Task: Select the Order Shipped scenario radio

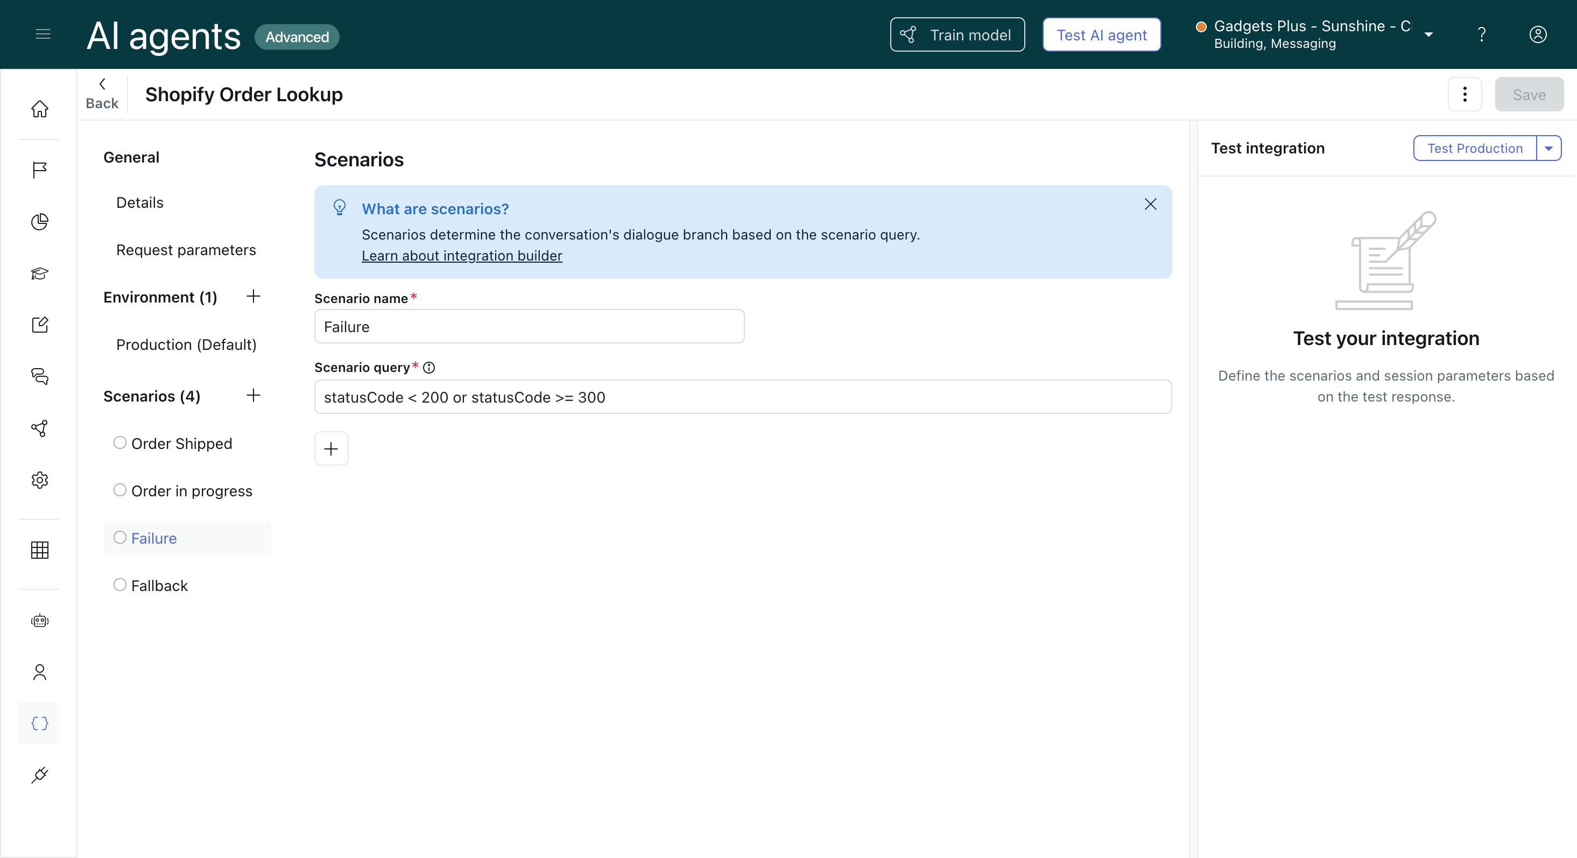Action: (x=120, y=443)
